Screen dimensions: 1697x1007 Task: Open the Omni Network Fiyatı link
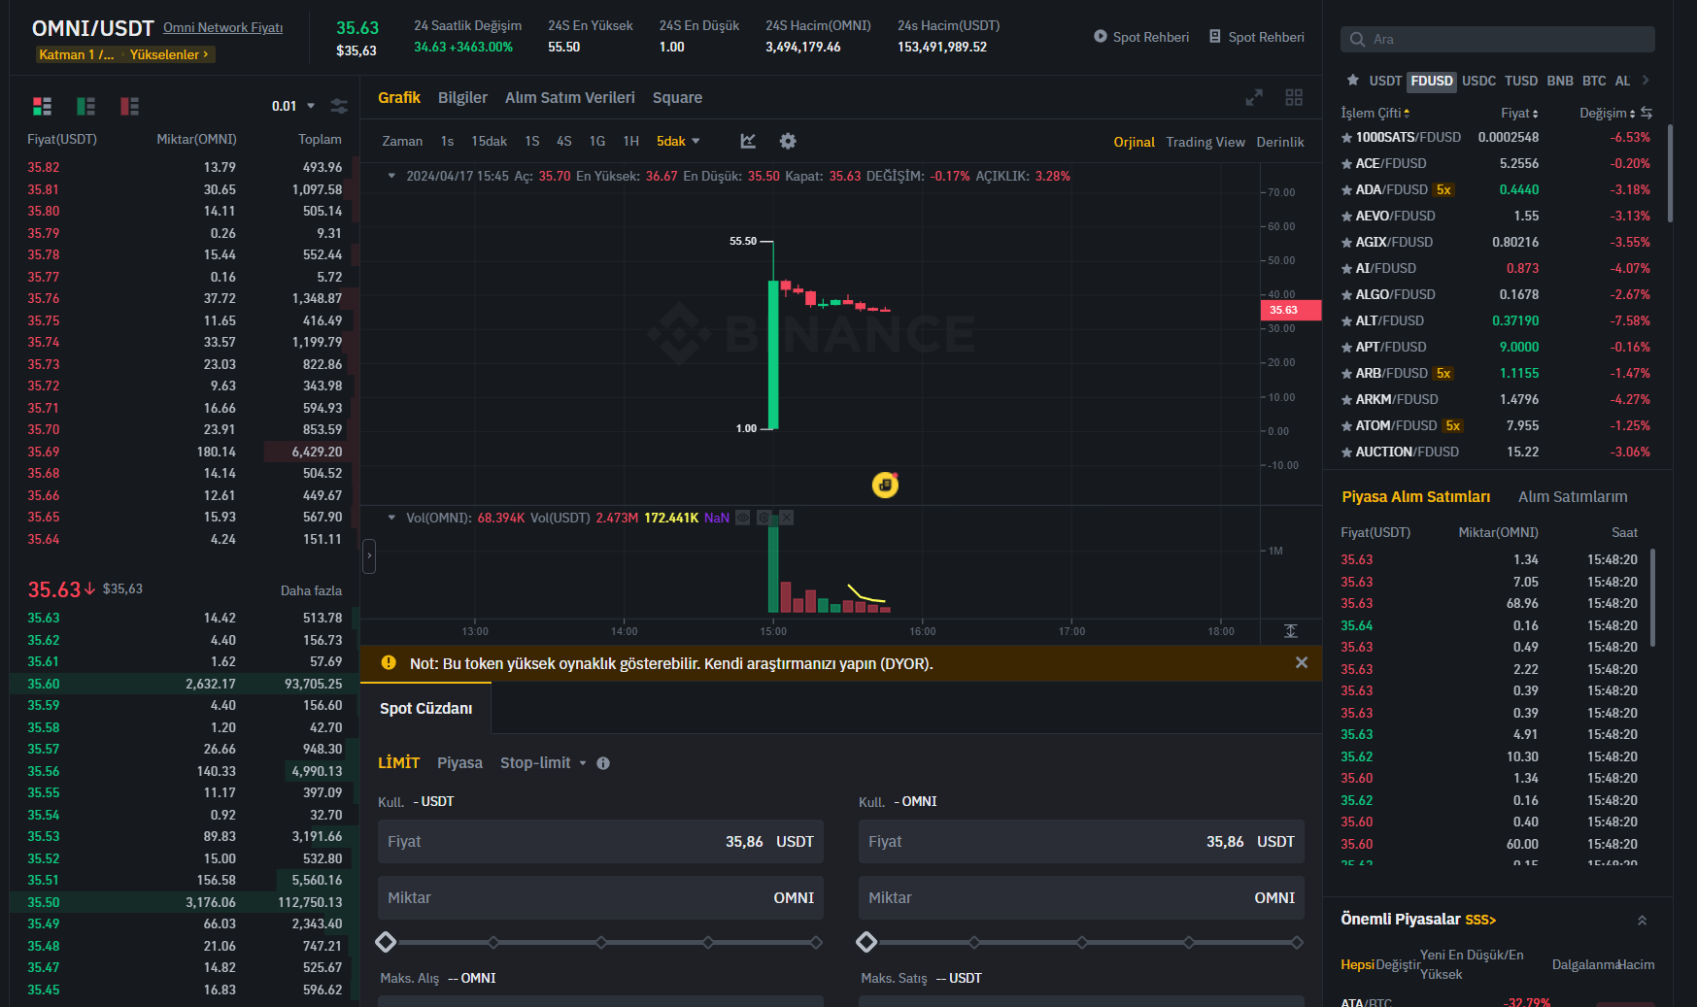222,28
